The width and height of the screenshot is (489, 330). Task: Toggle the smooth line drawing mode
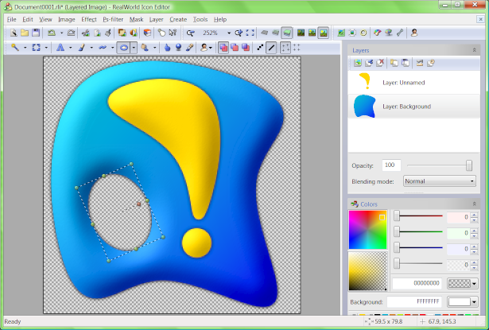coord(271,48)
